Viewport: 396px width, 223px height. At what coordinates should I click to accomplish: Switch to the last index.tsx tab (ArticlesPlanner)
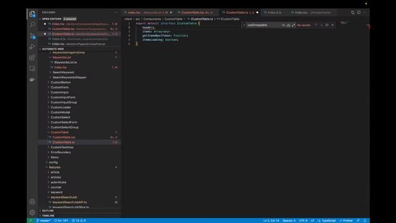pyautogui.click(x=312, y=12)
